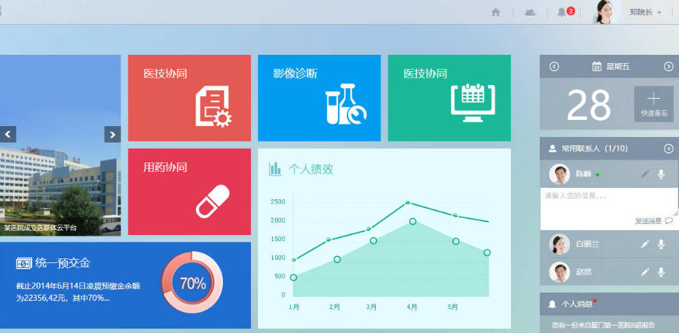Screen dimensions: 679x333
Task: Click the 4月 peak point on area chart
Action: pos(413,221)
